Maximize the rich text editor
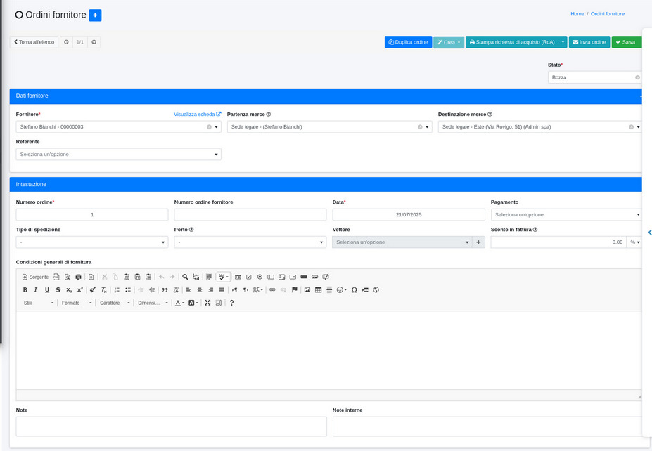Screen dimensions: 652x451 207,303
